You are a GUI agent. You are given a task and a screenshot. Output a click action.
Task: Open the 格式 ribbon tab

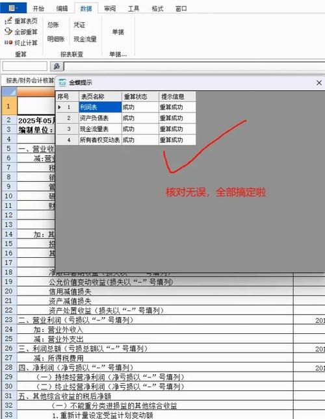[x=157, y=8]
